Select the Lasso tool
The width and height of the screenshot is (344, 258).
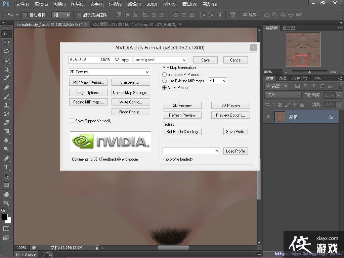pos(6,51)
